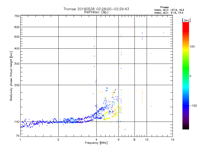Click the '[deg]' colorbar unit label
The height and width of the screenshot is (152, 203).
(186, 20)
